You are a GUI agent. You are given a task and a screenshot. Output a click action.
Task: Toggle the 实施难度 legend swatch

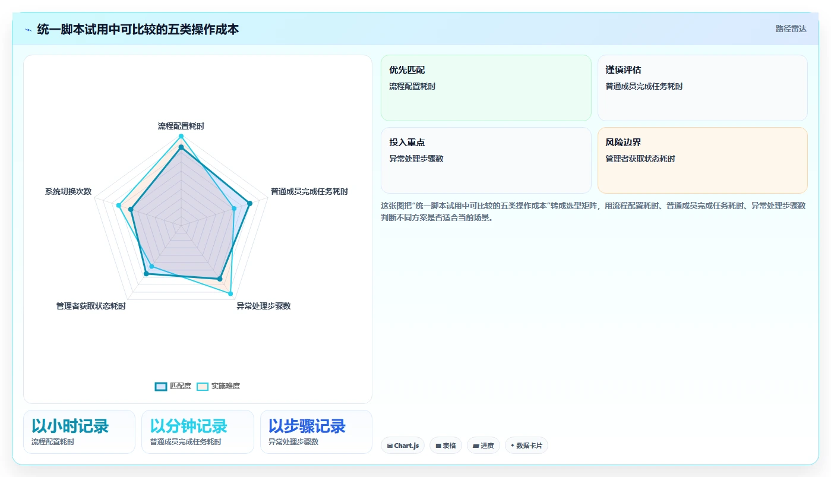pyautogui.click(x=203, y=386)
